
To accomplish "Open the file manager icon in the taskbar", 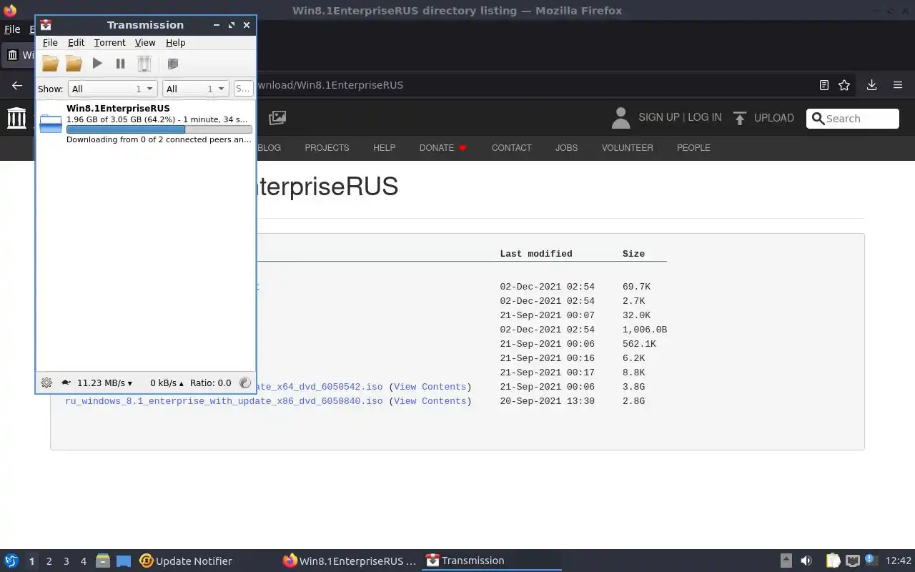I will pos(103,561).
